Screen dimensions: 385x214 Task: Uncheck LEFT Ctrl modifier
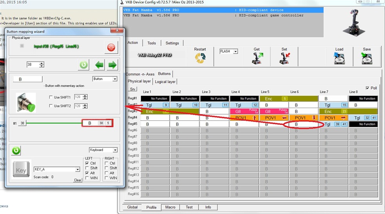pos(87,163)
